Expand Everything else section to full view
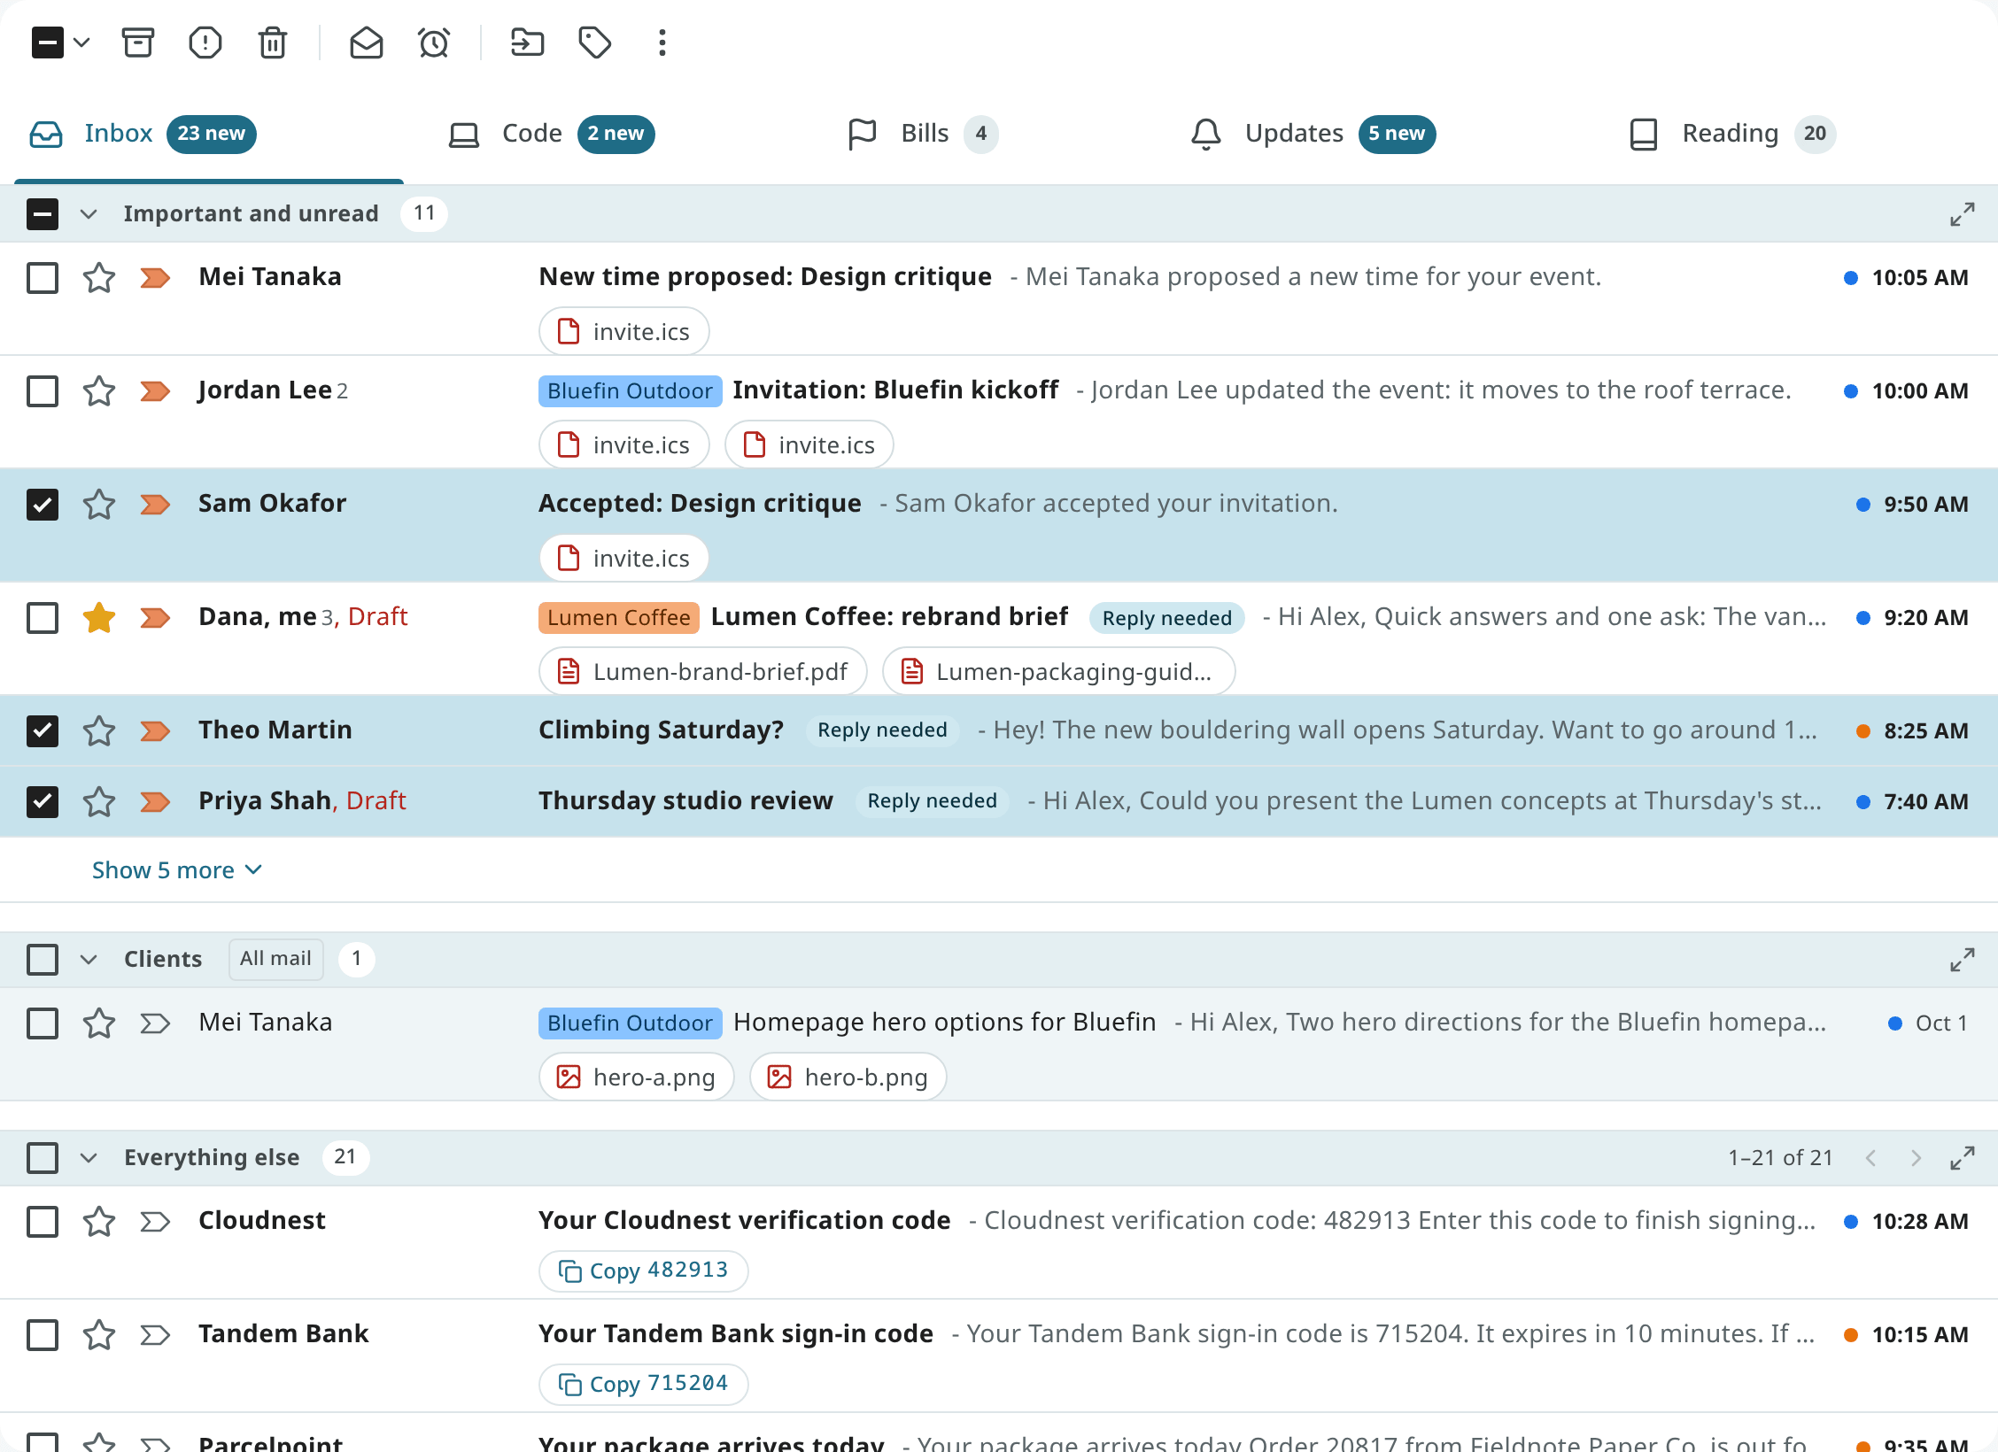Image resolution: width=1998 pixels, height=1452 pixels. (1962, 1157)
